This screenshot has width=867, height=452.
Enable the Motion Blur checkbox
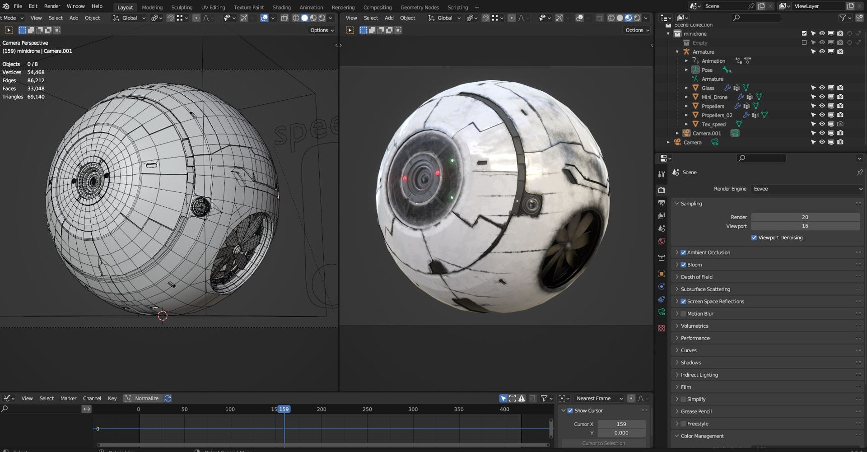tap(683, 313)
